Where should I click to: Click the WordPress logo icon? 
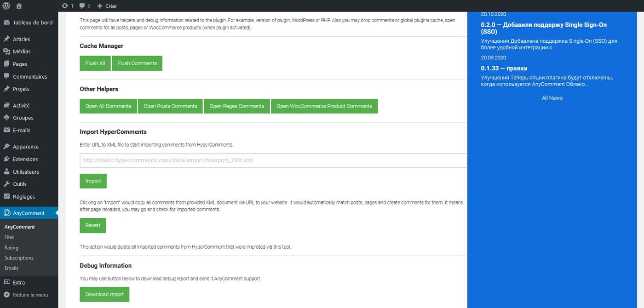6,6
